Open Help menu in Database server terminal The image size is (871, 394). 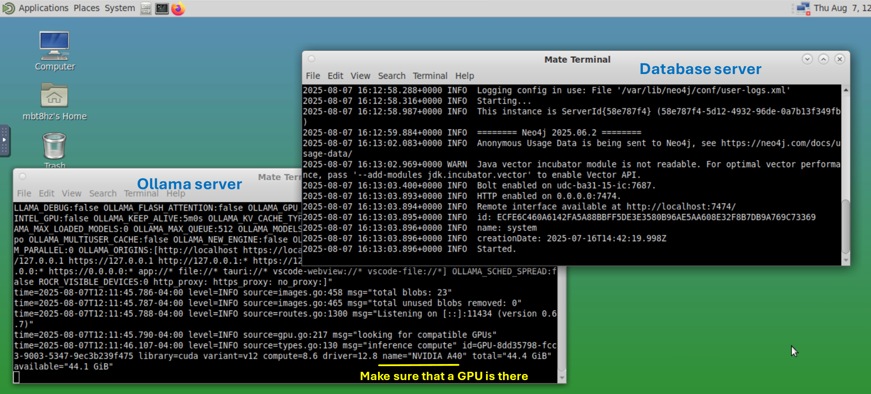[x=464, y=76]
